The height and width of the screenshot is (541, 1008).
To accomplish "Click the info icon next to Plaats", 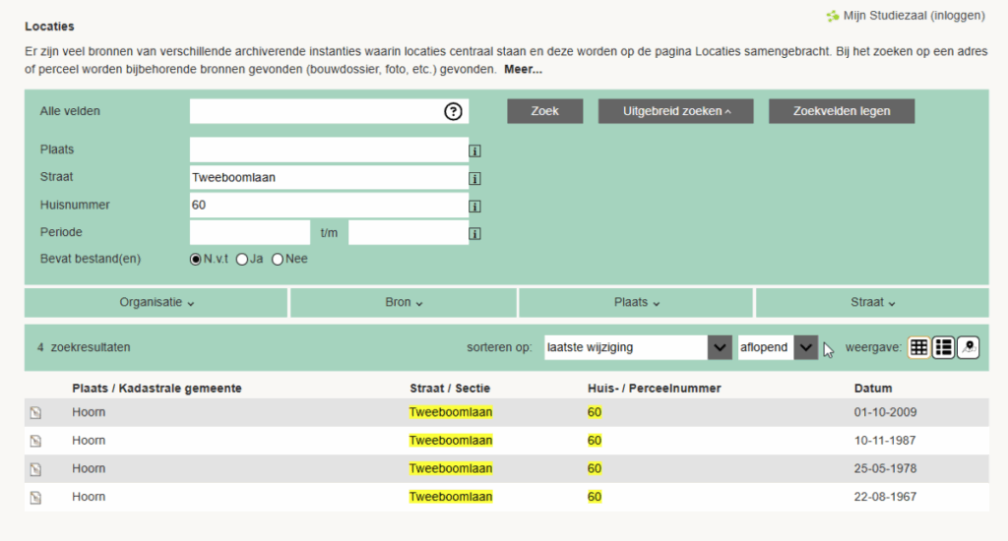I will 473,150.
